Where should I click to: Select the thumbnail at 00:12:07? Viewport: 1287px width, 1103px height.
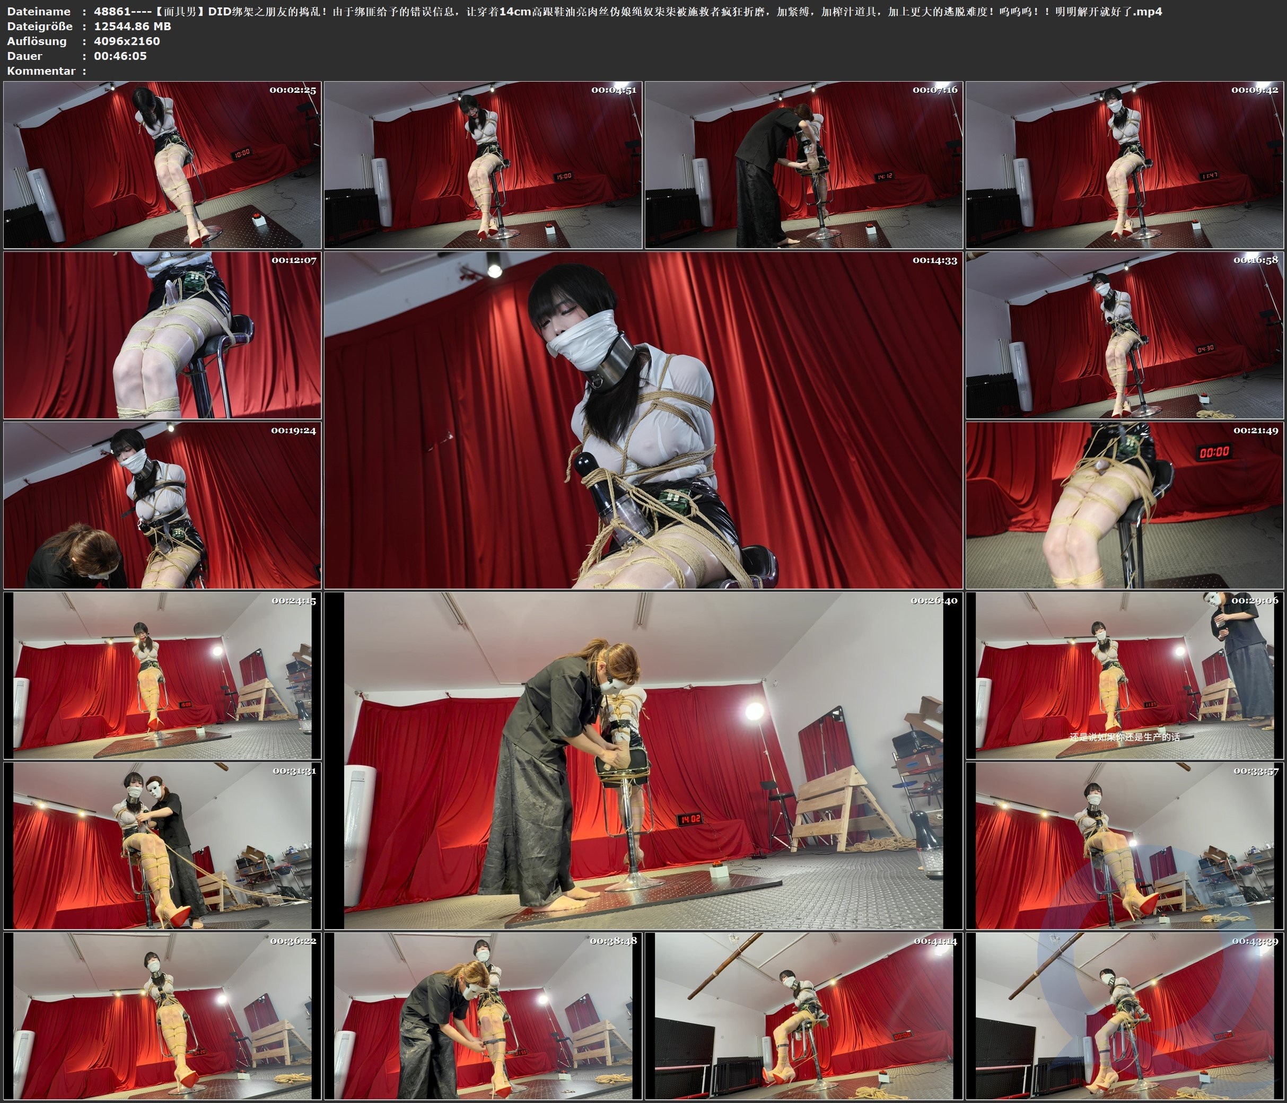[162, 335]
